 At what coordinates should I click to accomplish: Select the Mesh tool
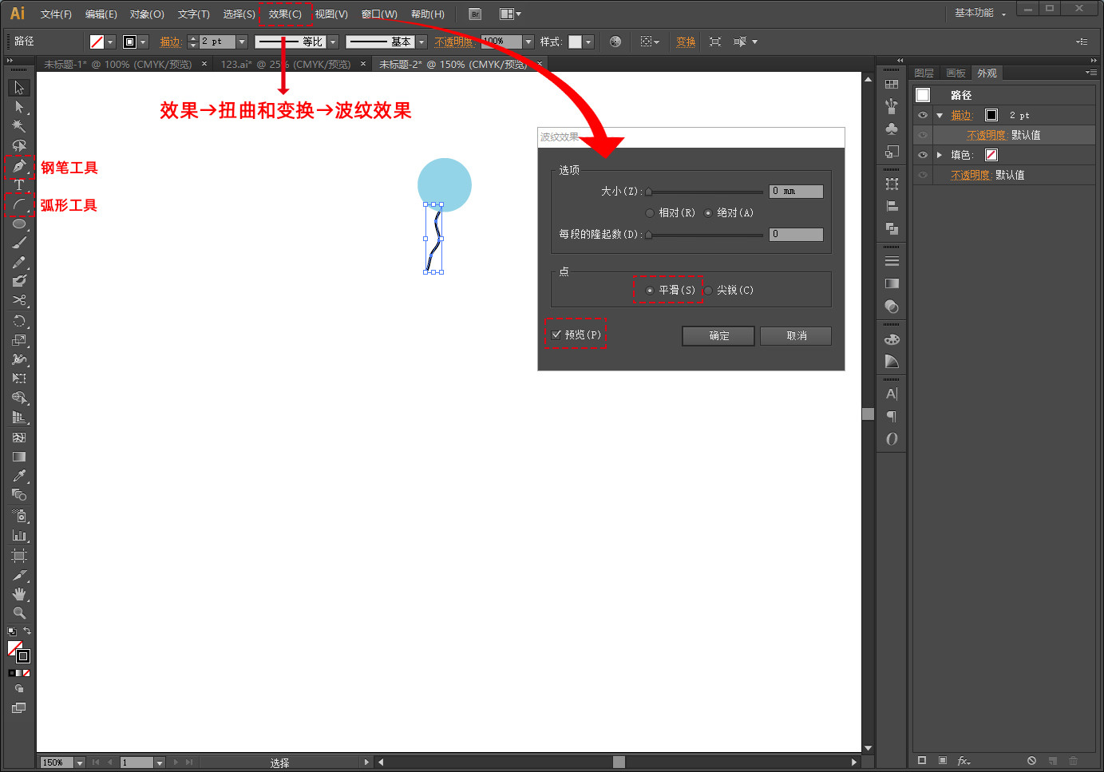coord(19,437)
